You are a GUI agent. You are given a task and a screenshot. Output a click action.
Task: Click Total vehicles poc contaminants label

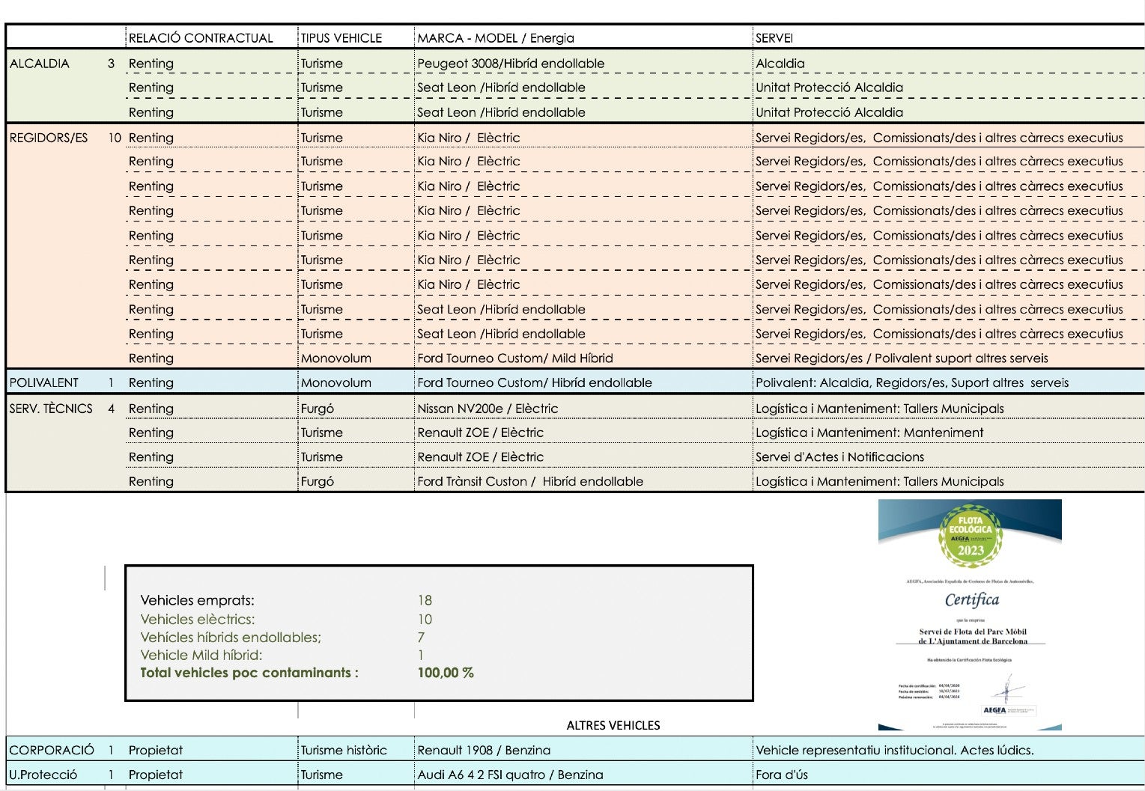pyautogui.click(x=249, y=673)
